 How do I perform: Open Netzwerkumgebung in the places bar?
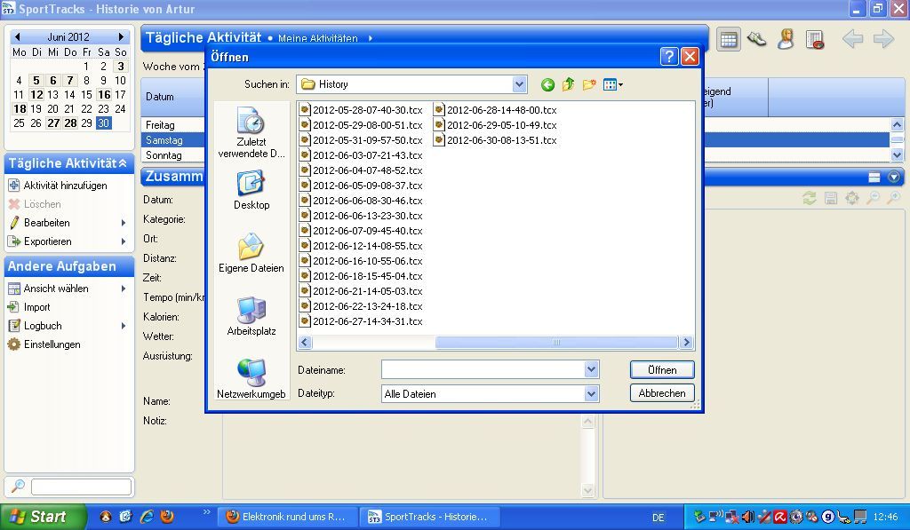coord(251,379)
